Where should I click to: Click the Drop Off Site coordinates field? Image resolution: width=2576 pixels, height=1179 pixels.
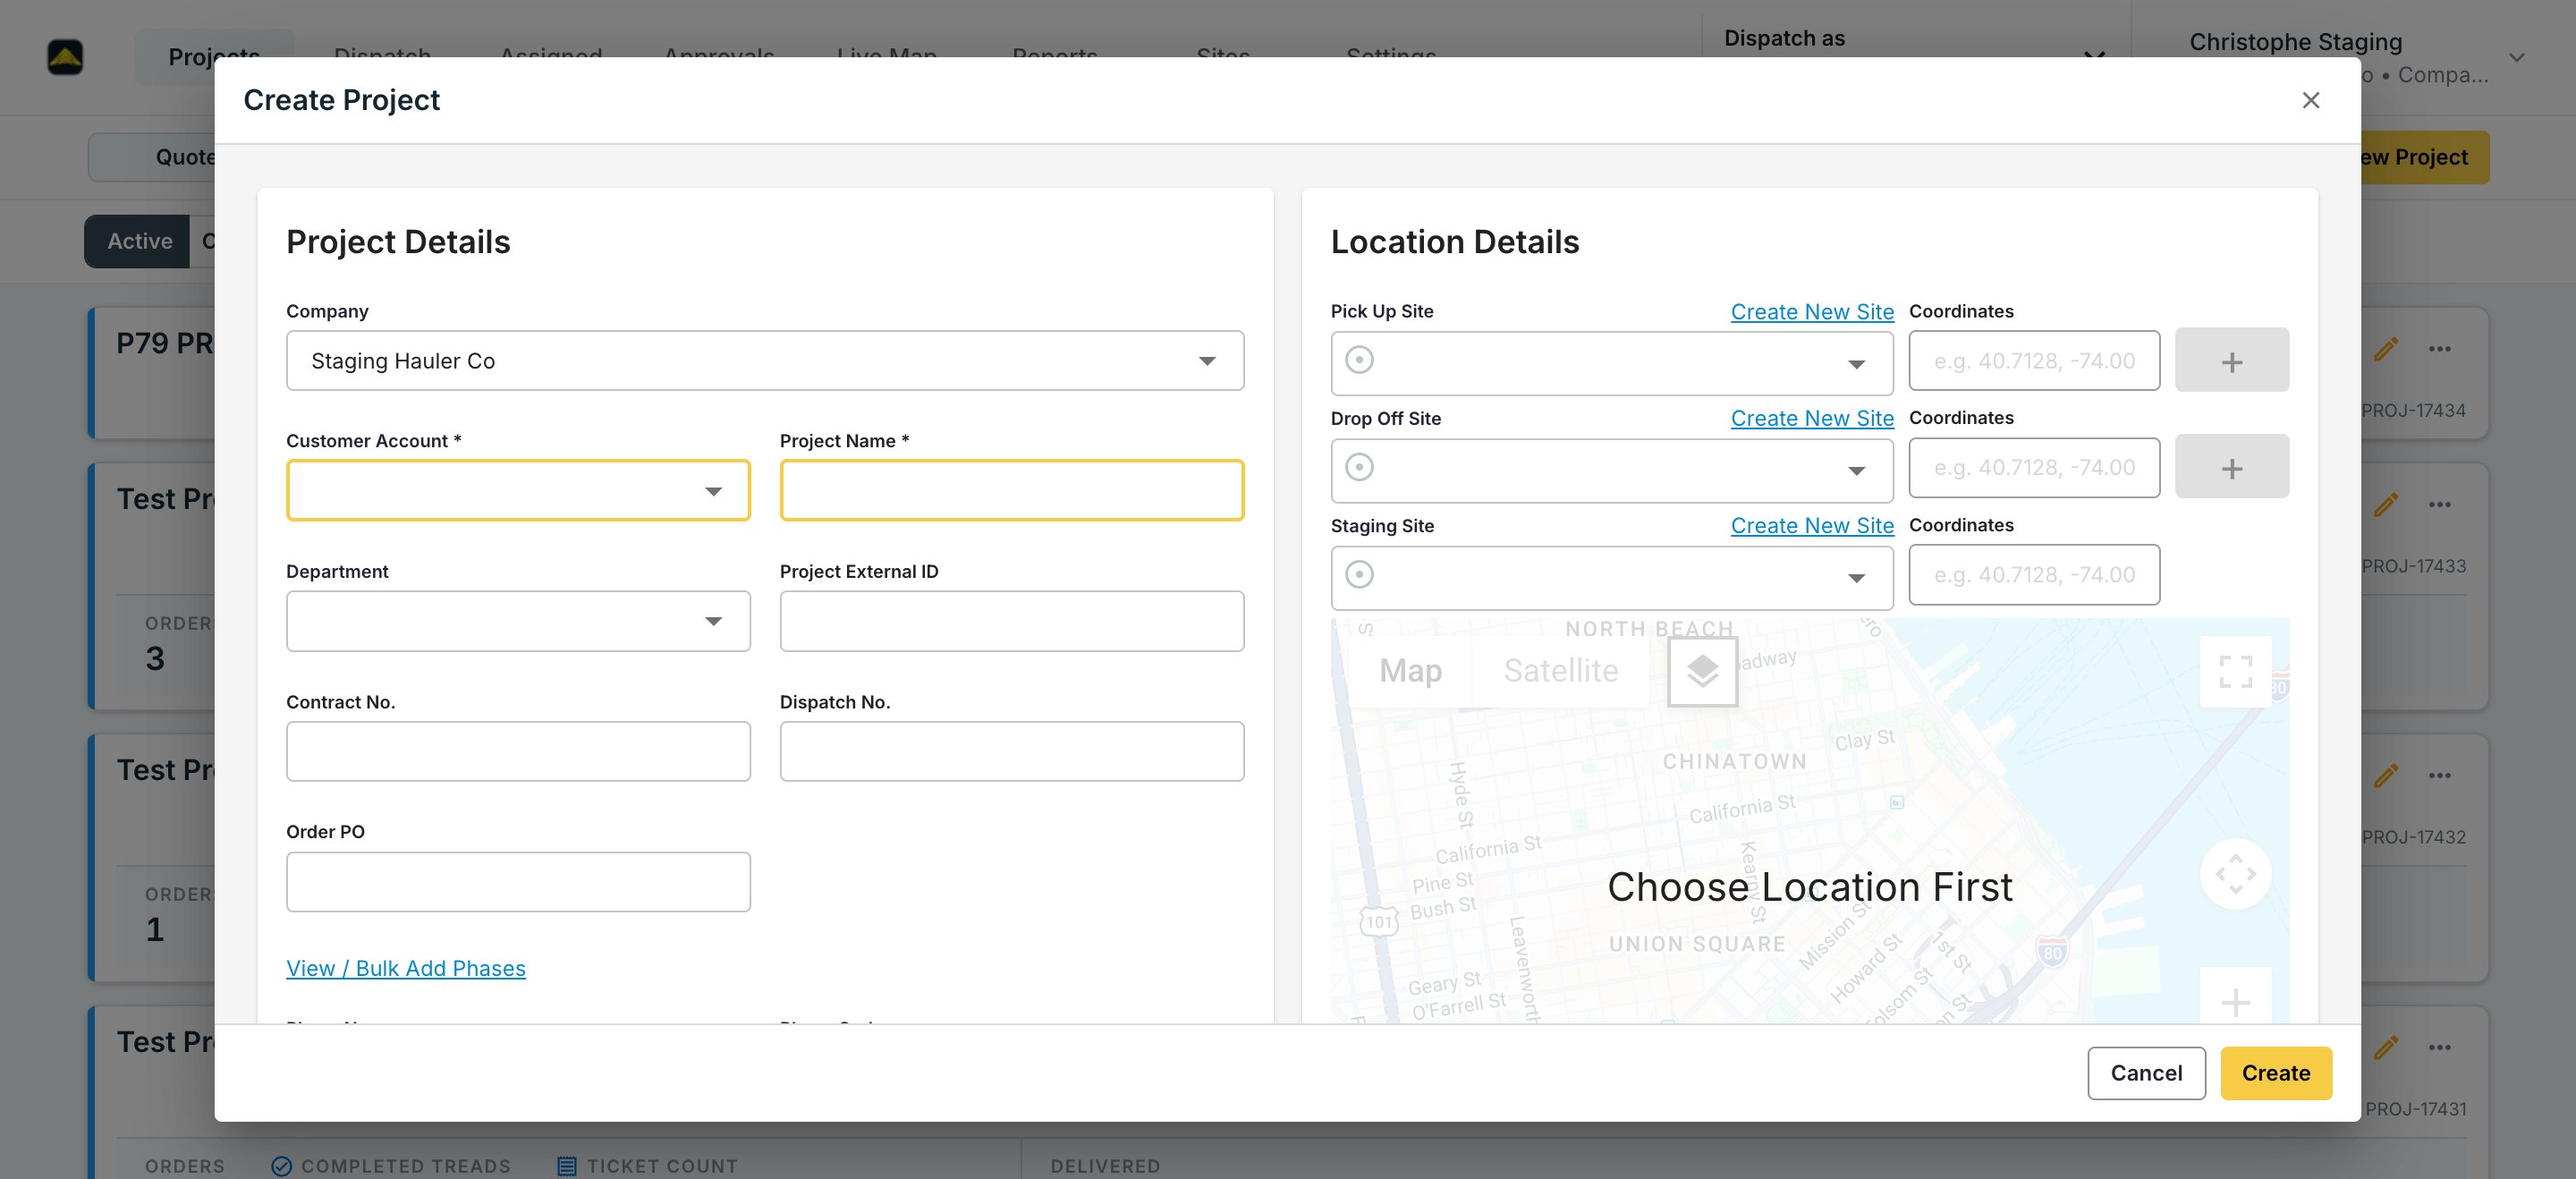pos(2034,467)
